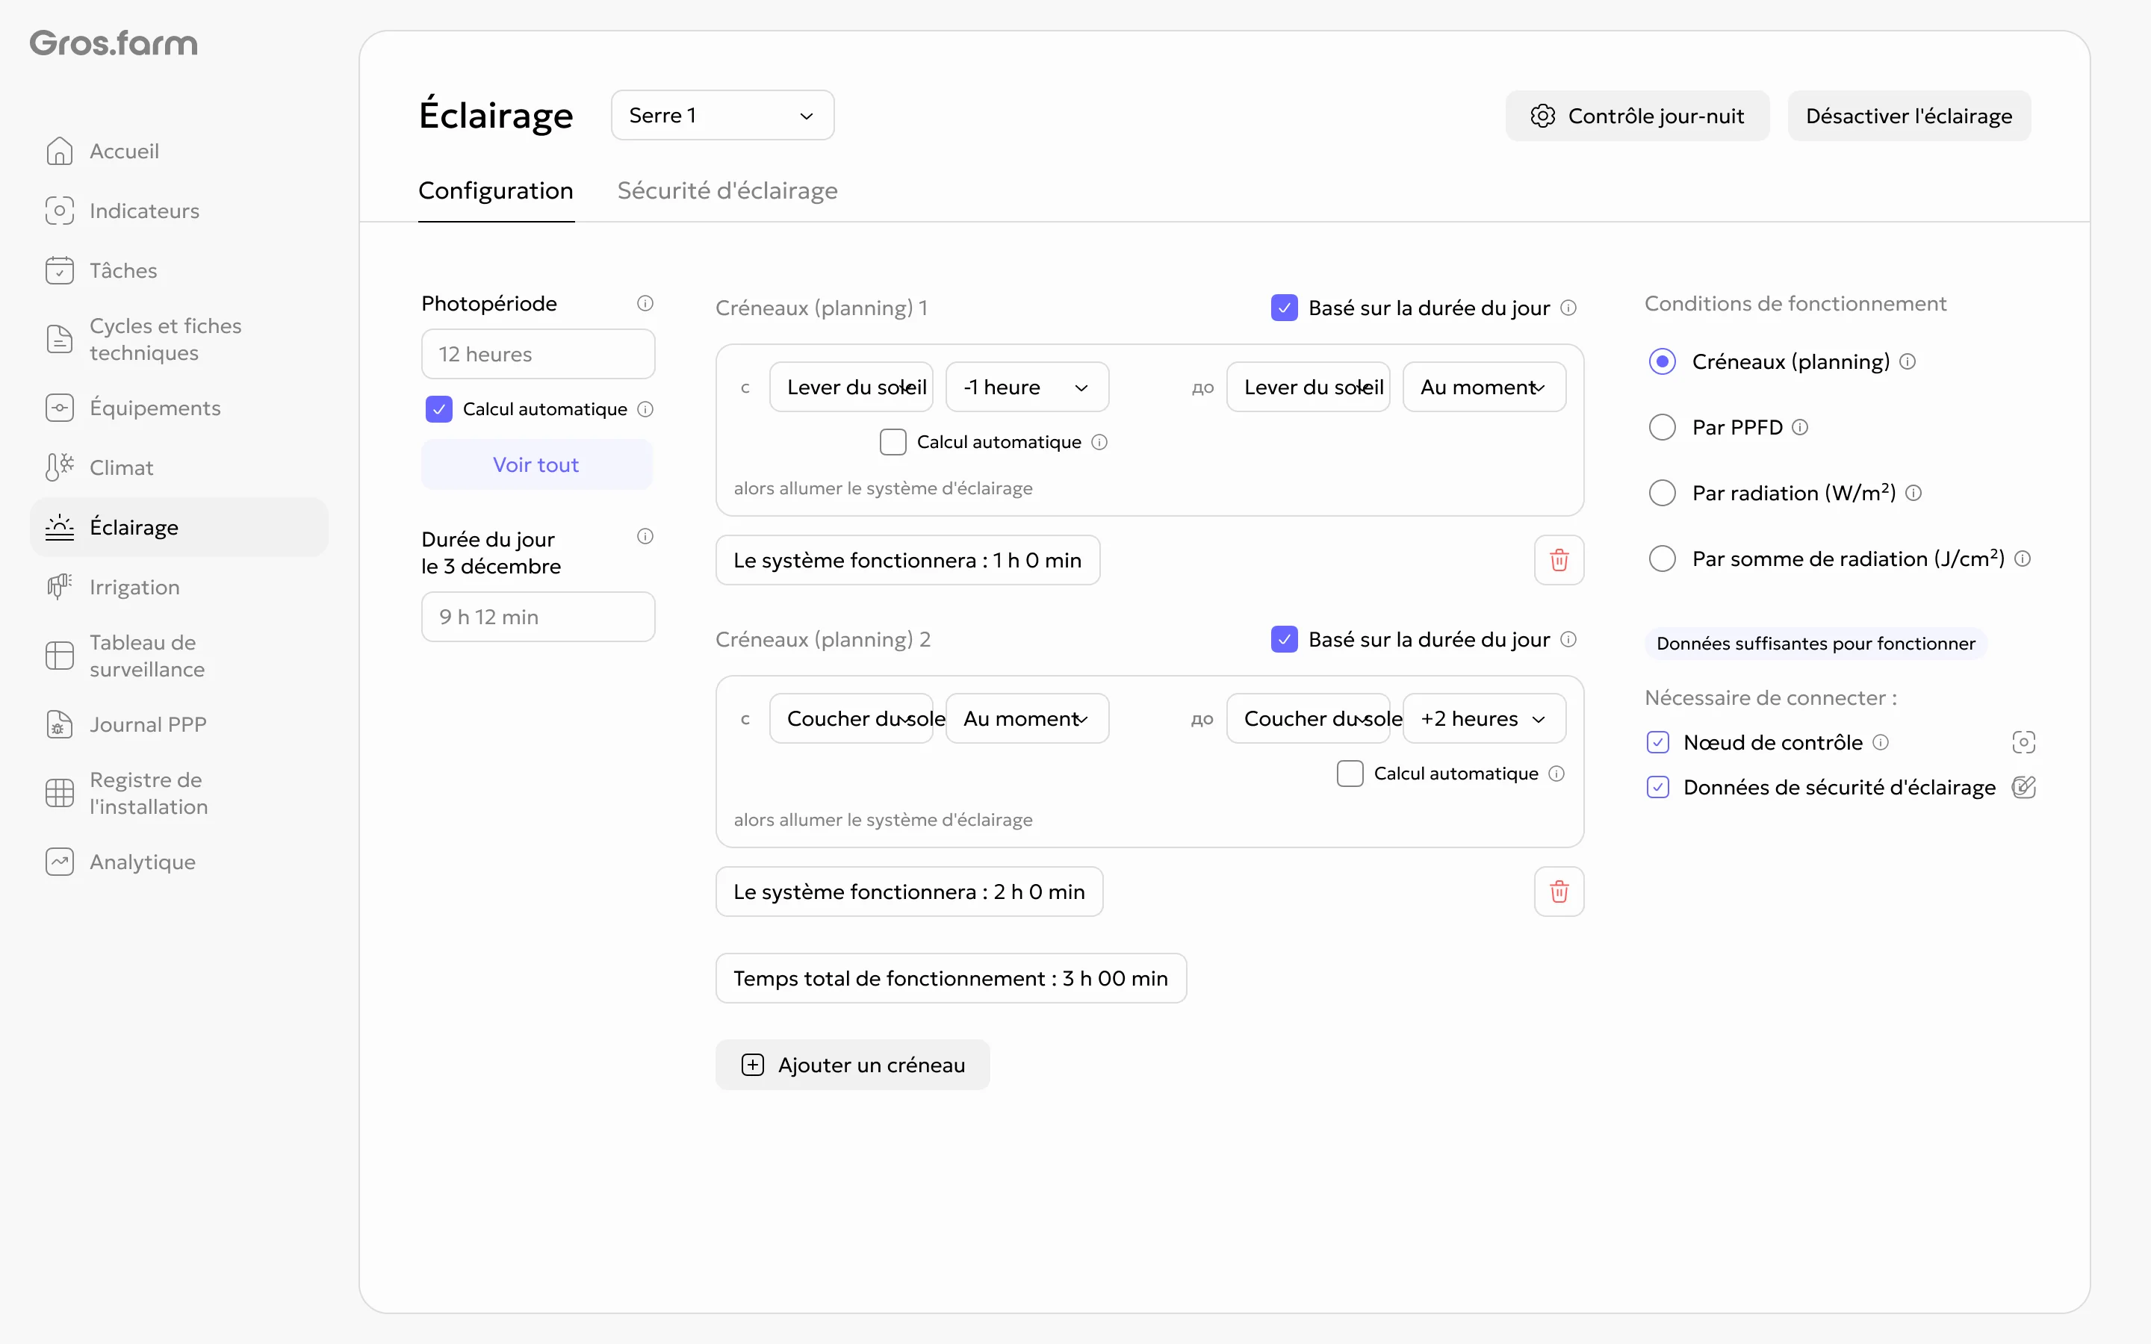Open the Indicateurs menu item
The height and width of the screenshot is (1344, 2151).
[x=179, y=211]
